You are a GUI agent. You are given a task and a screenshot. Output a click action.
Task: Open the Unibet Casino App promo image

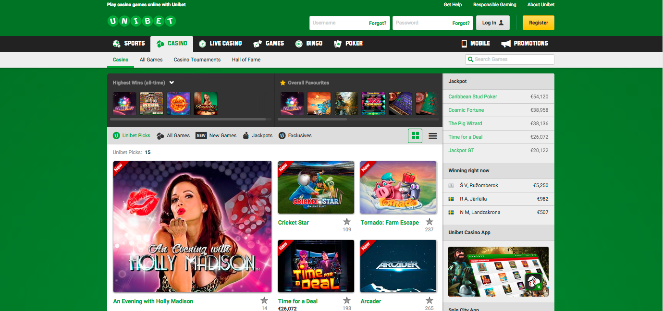coord(498,272)
